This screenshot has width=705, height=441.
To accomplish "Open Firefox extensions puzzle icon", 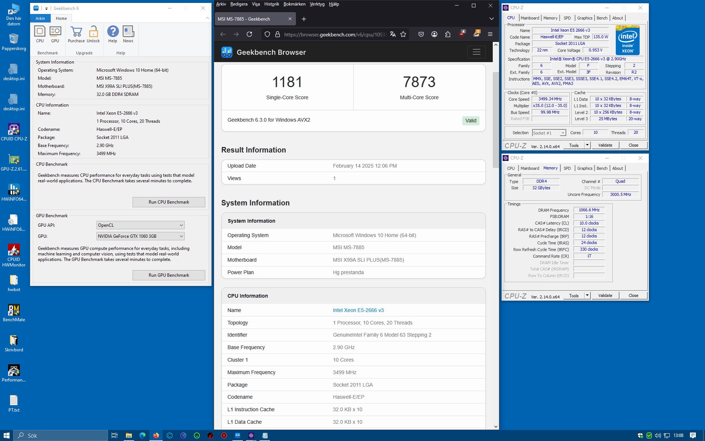I will click(x=448, y=34).
